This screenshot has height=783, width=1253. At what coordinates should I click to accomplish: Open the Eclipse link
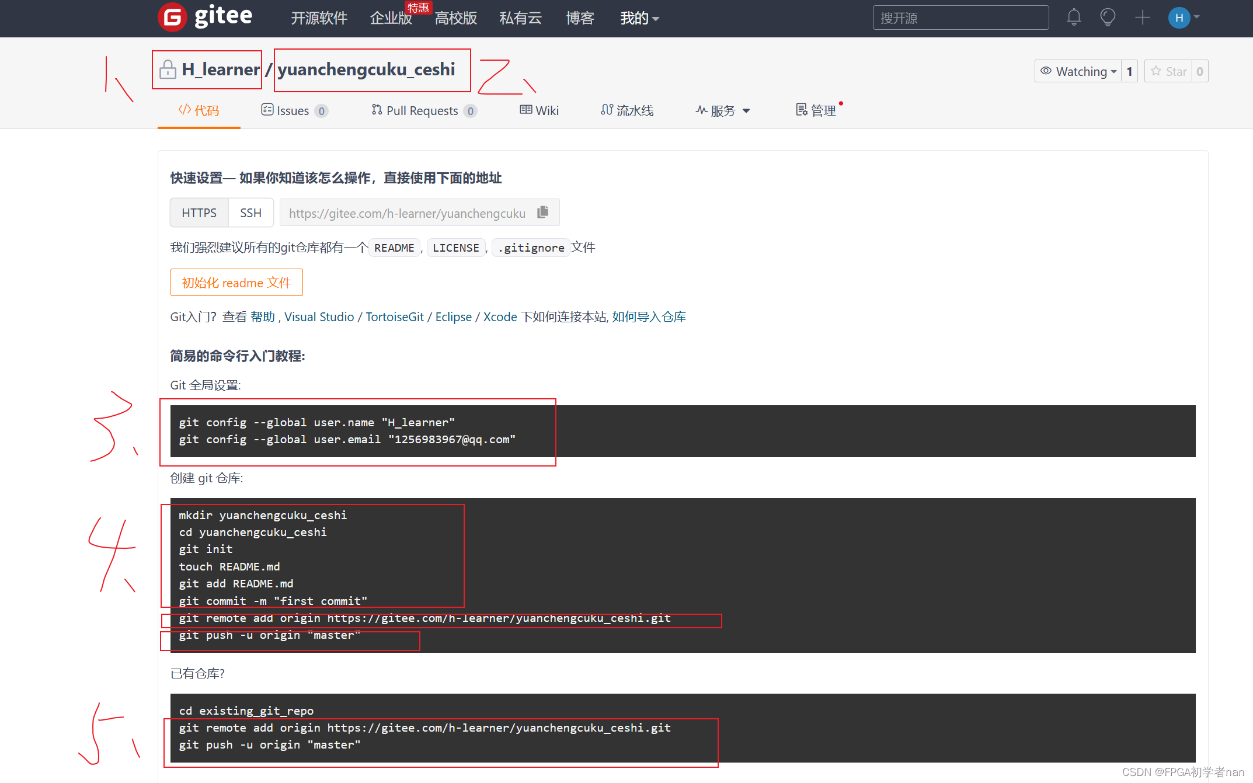[454, 316]
